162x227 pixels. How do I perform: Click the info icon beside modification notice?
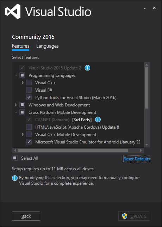[x=15, y=178]
